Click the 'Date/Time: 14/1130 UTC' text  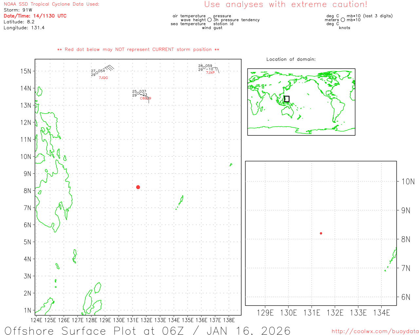coord(35,16)
